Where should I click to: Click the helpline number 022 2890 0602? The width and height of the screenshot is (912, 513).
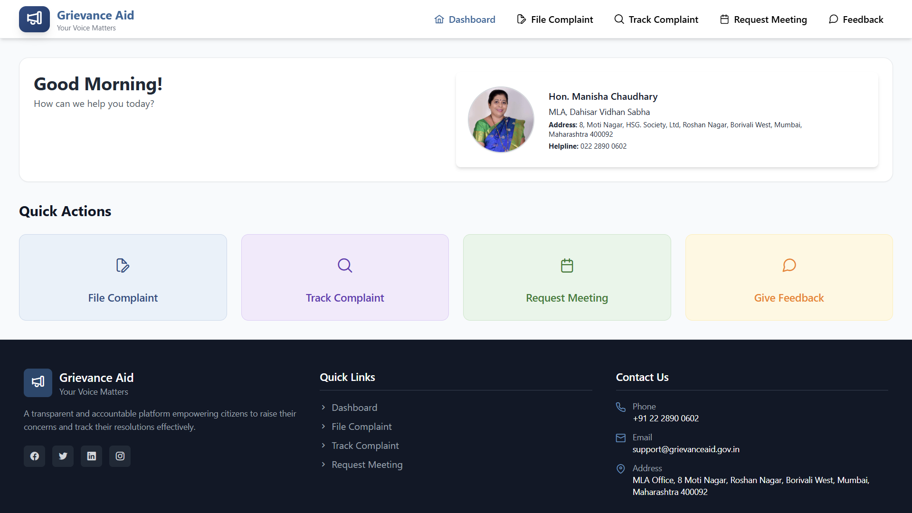(x=603, y=146)
